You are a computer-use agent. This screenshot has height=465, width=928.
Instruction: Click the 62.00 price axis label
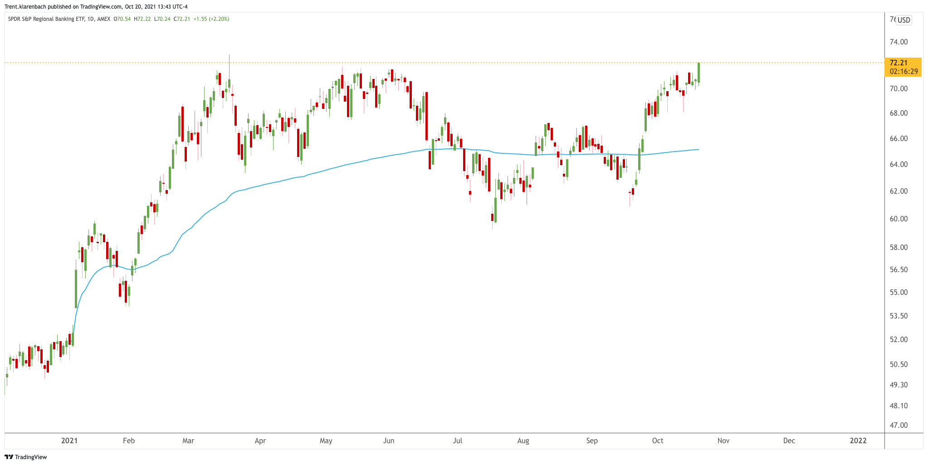(899, 191)
